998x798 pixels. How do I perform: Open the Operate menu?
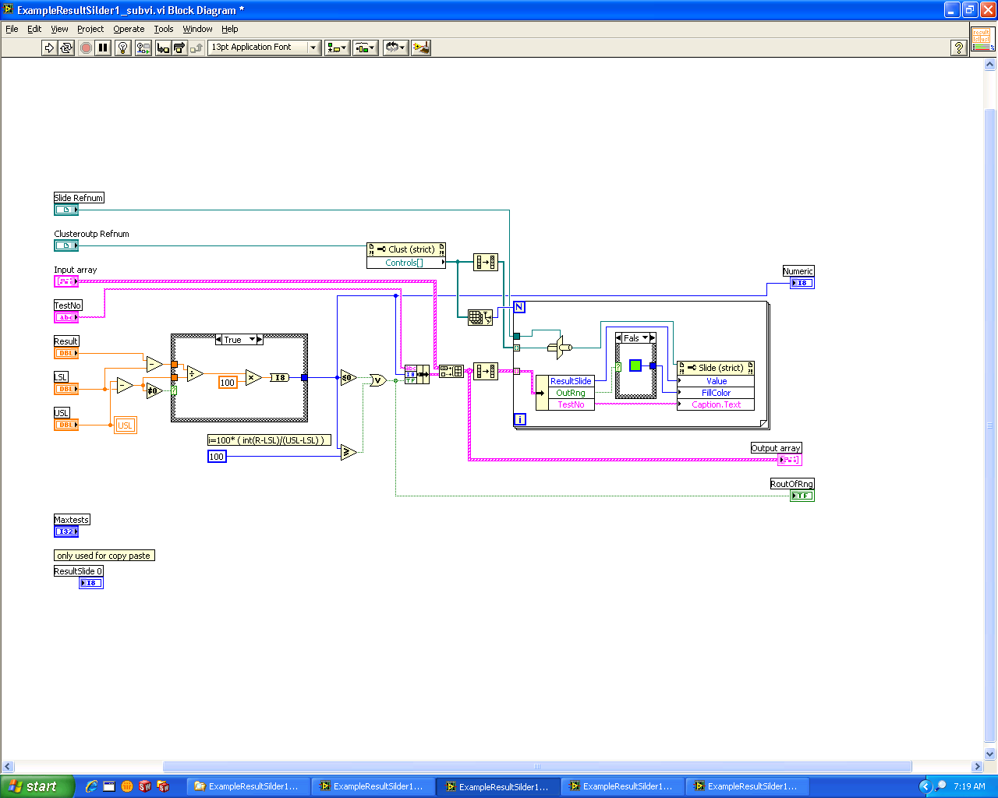[x=129, y=29]
